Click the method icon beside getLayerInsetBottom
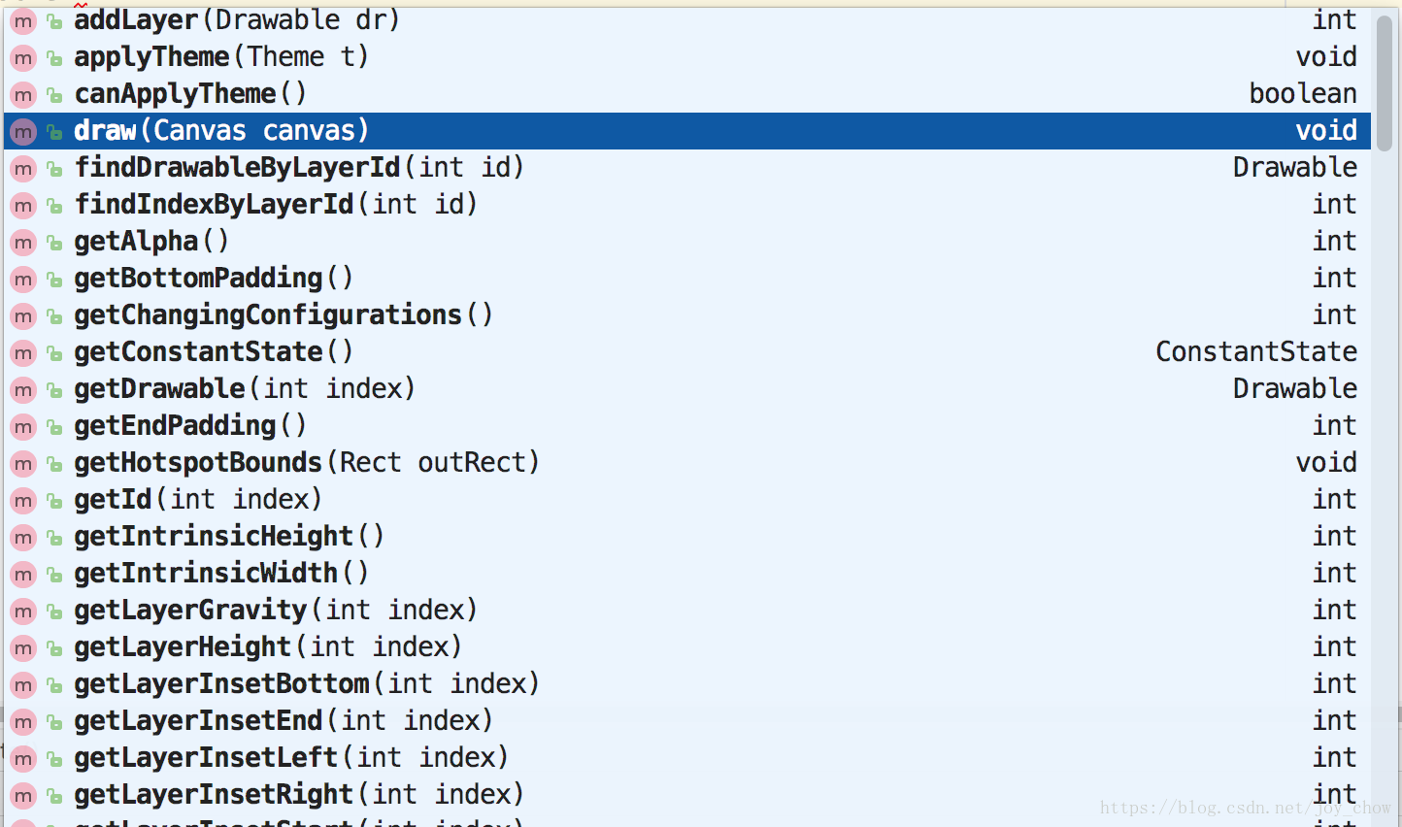The width and height of the screenshot is (1402, 827). 23,685
